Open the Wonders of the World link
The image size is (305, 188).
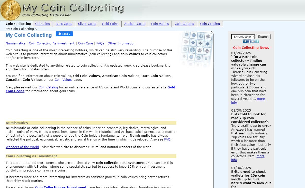click(22, 147)
